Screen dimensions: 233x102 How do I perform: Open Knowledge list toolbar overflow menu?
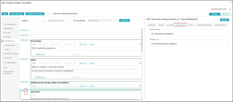point(140,44)
